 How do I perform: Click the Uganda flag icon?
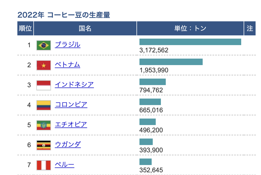click(x=44, y=145)
